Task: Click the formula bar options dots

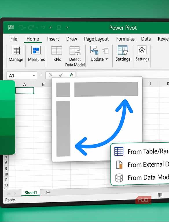Action: [x=41, y=75]
